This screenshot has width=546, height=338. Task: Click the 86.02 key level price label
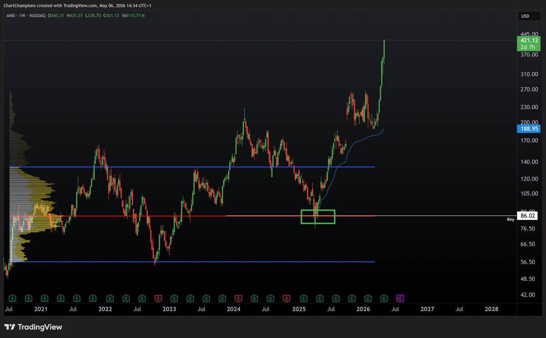pyautogui.click(x=528, y=216)
